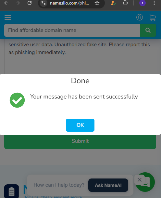
Task: Click the Find affordable domain name field
Action: pyautogui.click(x=72, y=30)
